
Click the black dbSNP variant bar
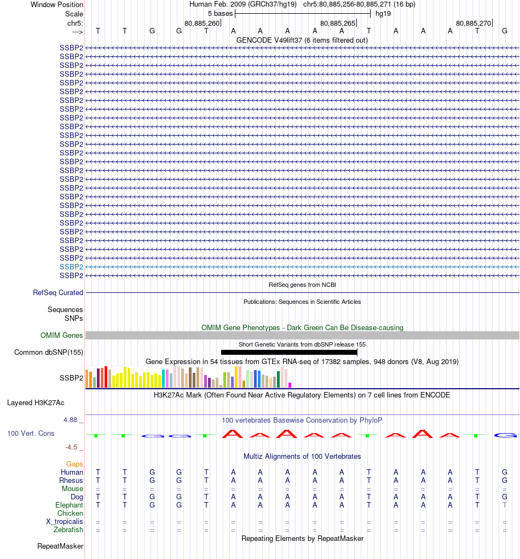pos(289,352)
